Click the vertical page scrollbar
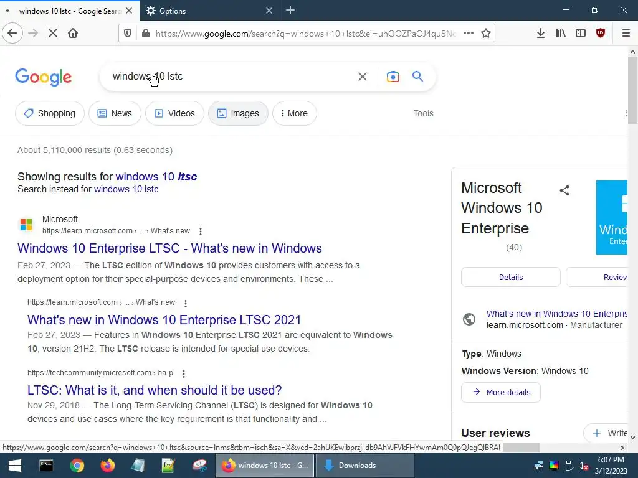Image resolution: width=638 pixels, height=478 pixels. click(x=632, y=90)
